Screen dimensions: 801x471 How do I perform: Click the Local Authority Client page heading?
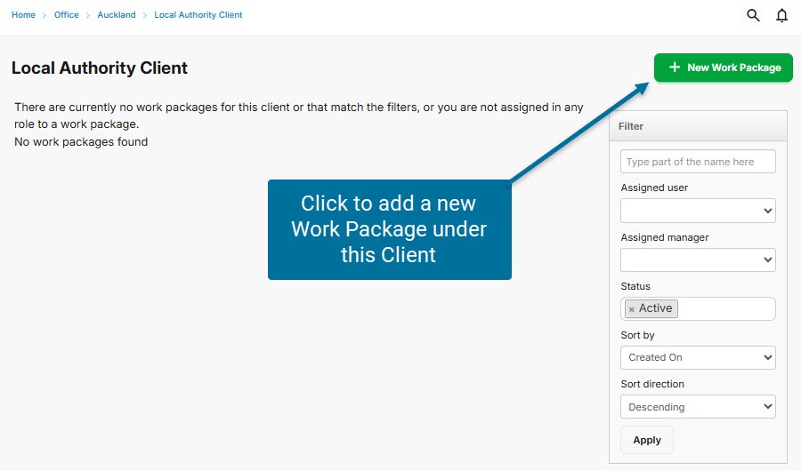coord(100,68)
